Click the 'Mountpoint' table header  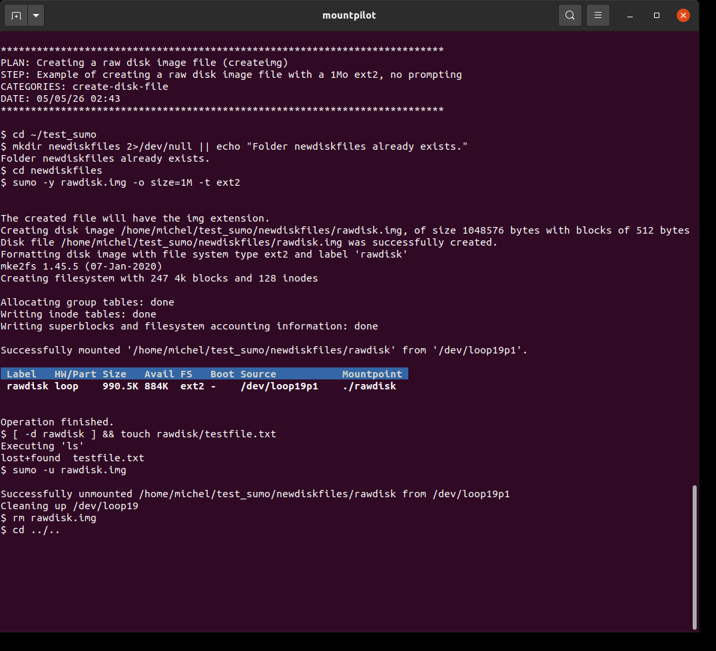[372, 374]
